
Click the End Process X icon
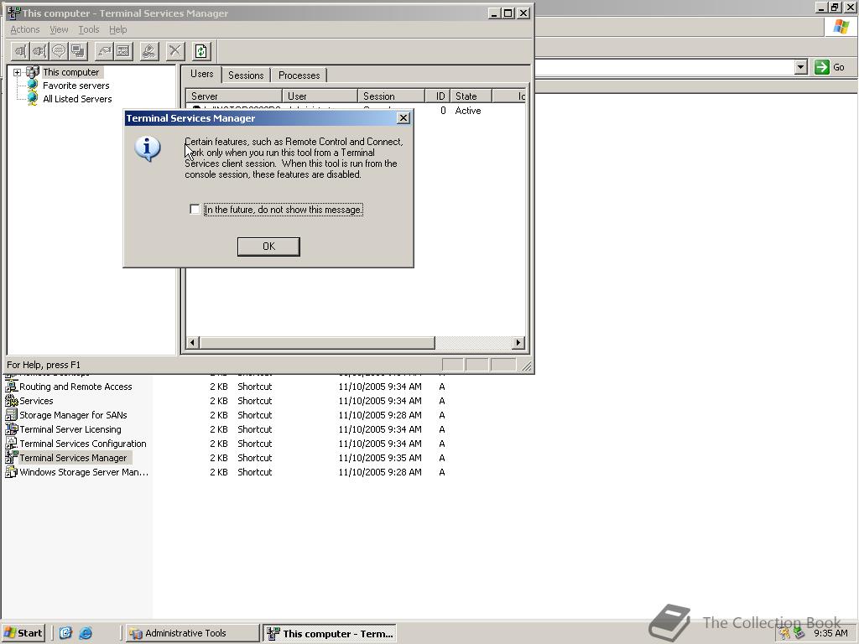pyautogui.click(x=174, y=51)
